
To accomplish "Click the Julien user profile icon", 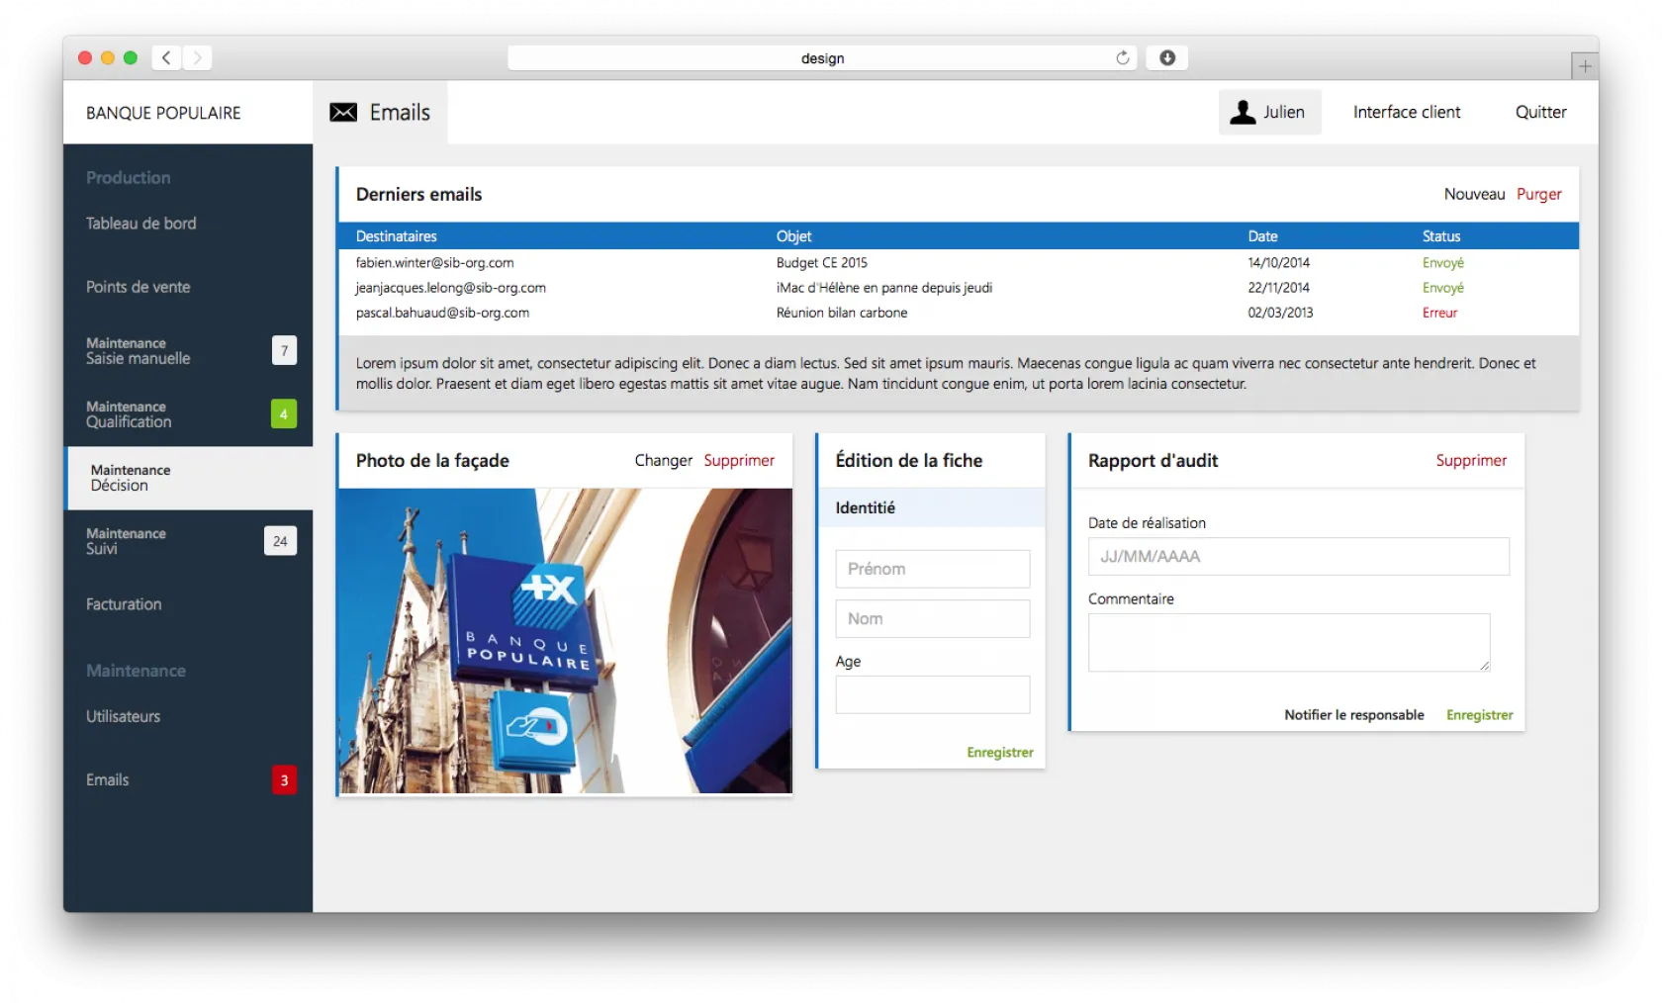I will point(1243,113).
